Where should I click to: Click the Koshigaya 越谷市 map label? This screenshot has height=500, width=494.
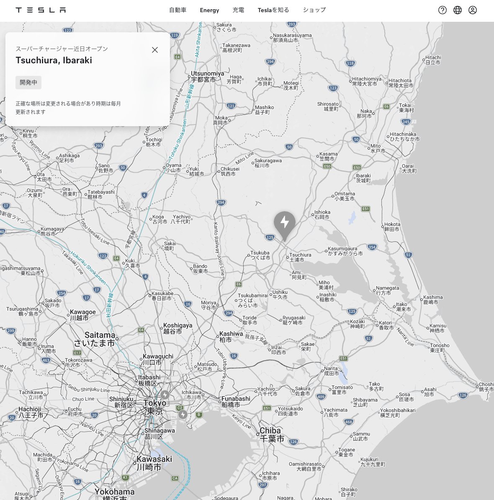pyautogui.click(x=178, y=329)
